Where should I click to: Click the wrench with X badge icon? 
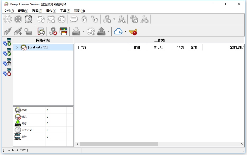point(144,19)
